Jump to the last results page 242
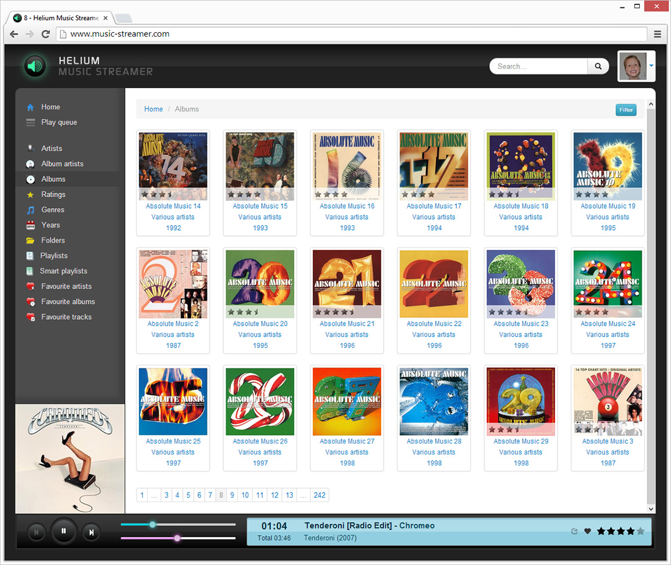The height and width of the screenshot is (565, 671). coord(319,495)
